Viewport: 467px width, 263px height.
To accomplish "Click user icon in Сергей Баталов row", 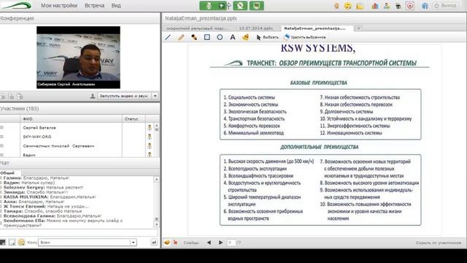I will click(x=150, y=128).
